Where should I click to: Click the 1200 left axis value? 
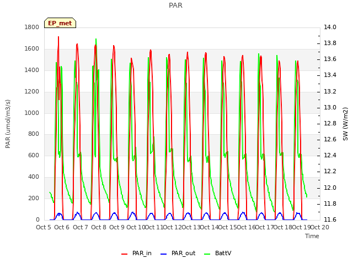coord(32,92)
